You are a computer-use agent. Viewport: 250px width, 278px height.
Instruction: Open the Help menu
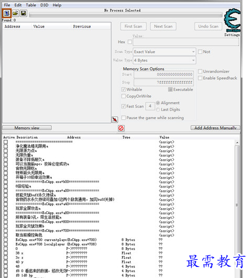click(57, 5)
